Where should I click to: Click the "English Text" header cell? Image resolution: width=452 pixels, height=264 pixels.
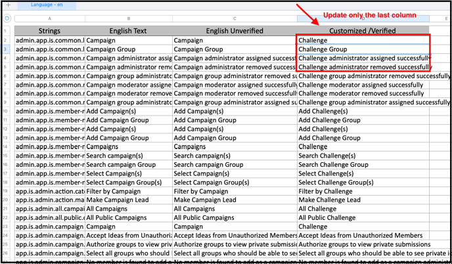[129, 31]
